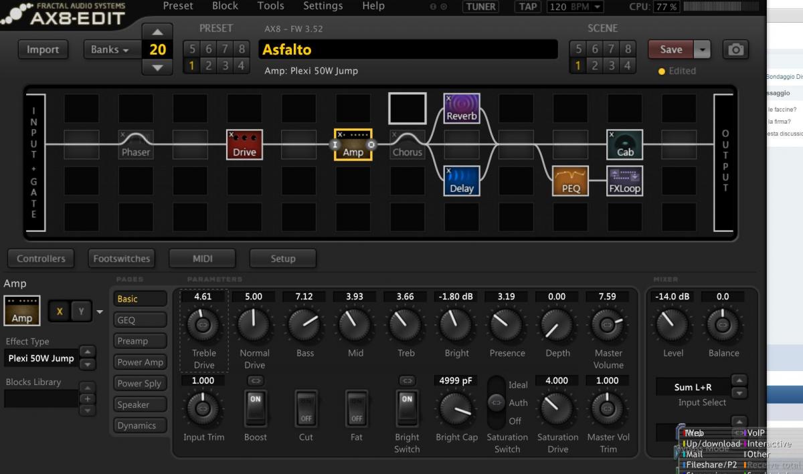Select the FXLoop block in the grid

[625, 181]
